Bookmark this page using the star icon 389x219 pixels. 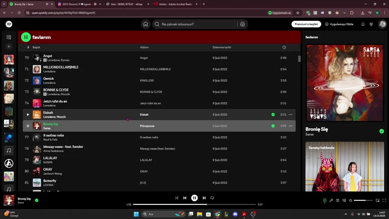tap(298, 13)
